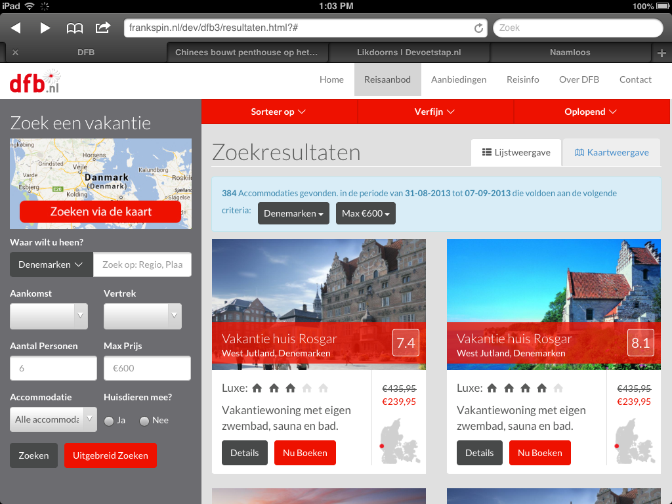Viewport: 672px width, 504px height.
Task: Open a new tab with plus icon
Action: (x=663, y=52)
